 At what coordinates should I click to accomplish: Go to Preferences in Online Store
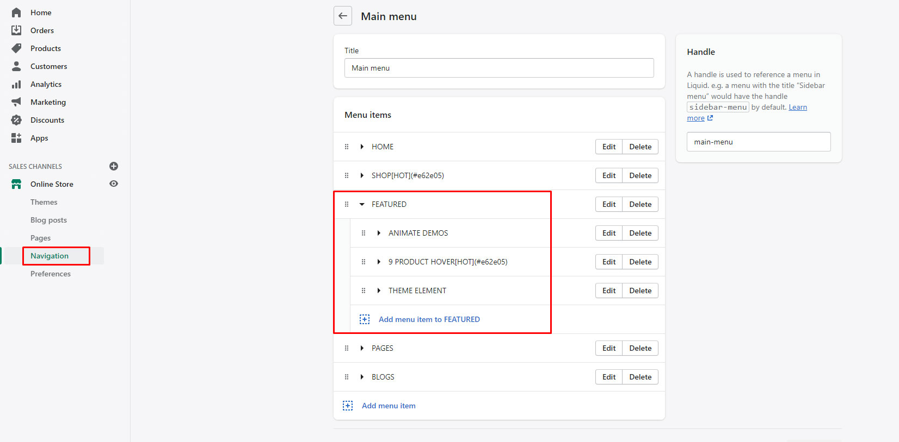click(x=51, y=274)
